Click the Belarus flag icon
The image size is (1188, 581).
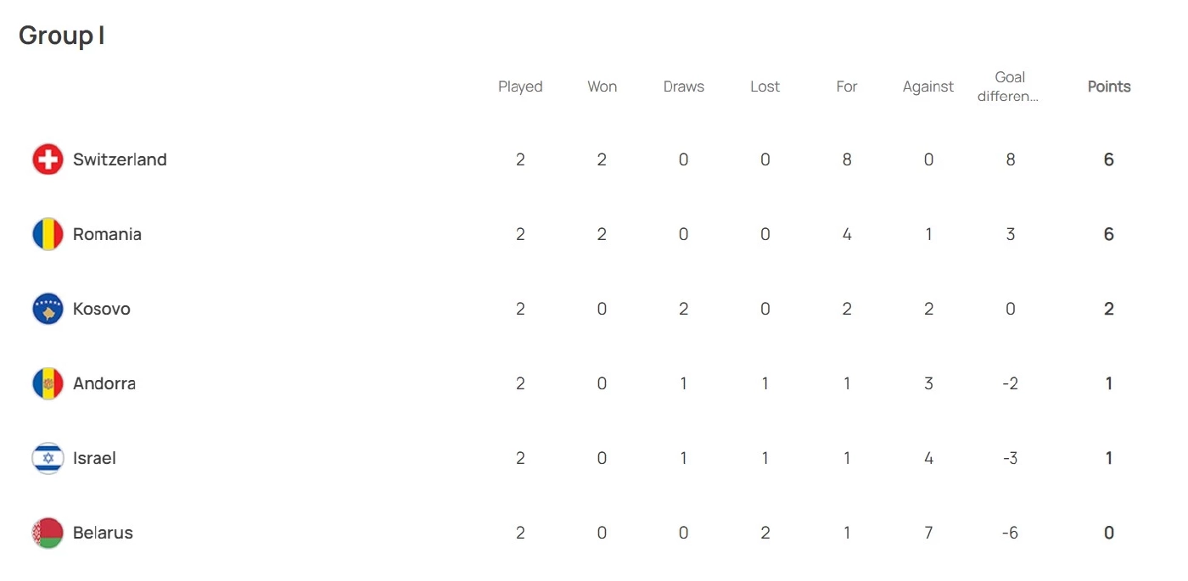[x=48, y=533]
